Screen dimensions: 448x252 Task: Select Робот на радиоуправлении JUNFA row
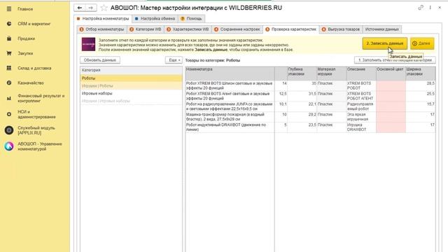pyautogui.click(x=230, y=106)
